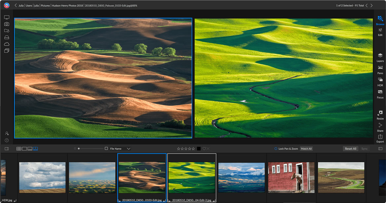
Task: Enable Lock Pan & Zoom
Action: tap(276, 148)
